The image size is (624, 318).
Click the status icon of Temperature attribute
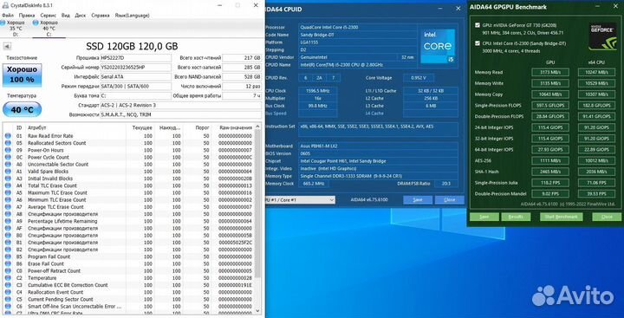[x=8, y=278]
